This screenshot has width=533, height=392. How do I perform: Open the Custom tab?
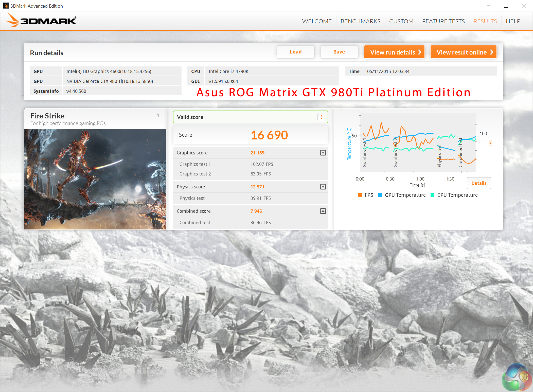[x=401, y=21]
